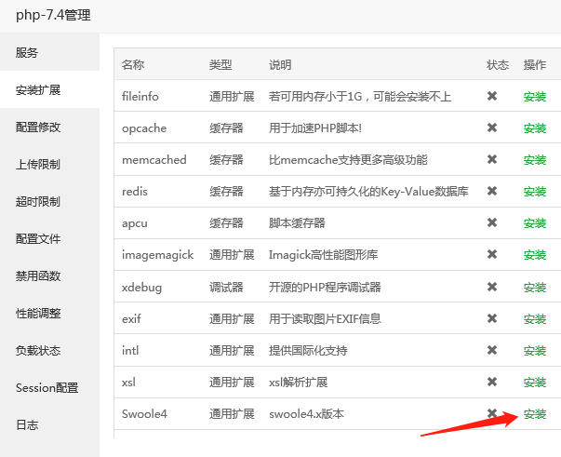Click description 基于内存亦可持久化的Key-Value数据库
This screenshot has width=561, height=457.
(368, 192)
